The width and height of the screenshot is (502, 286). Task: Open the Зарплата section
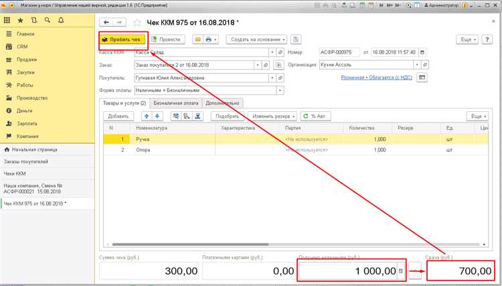click(x=48, y=124)
